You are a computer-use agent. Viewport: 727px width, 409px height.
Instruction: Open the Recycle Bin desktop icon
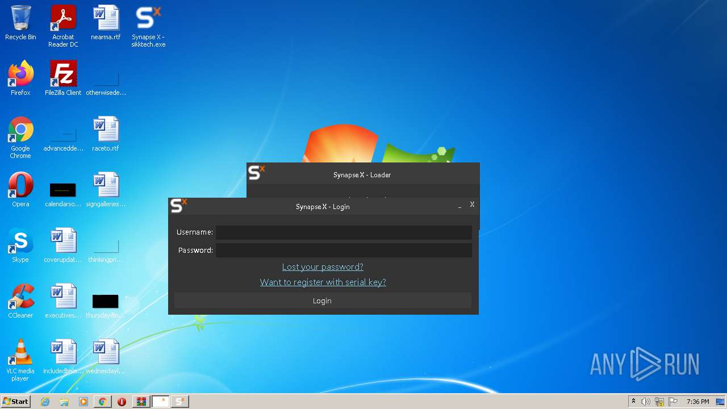point(20,23)
